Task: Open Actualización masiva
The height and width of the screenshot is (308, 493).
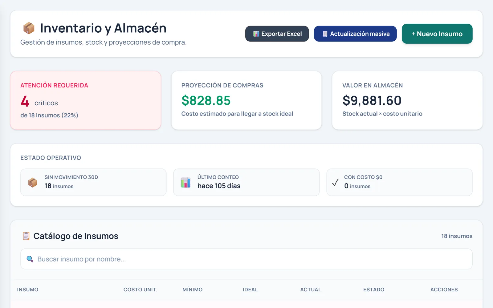Action: click(355, 34)
